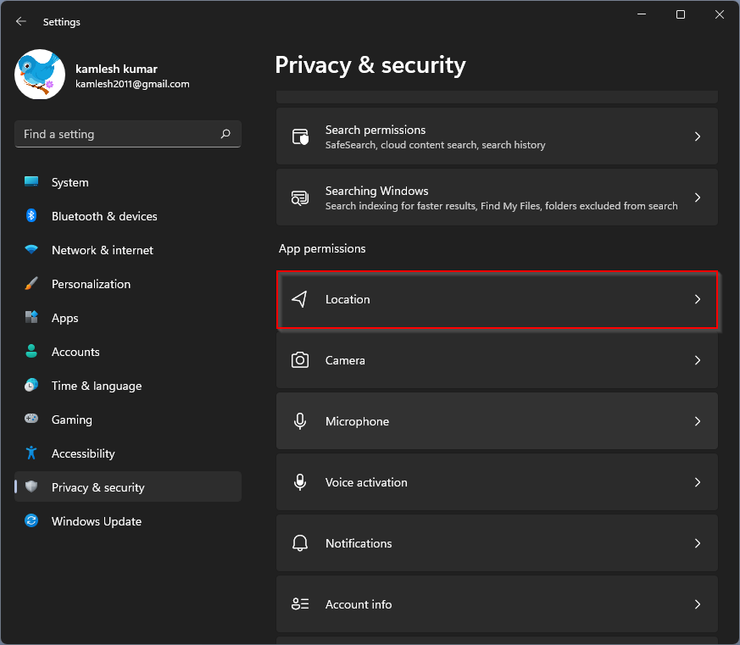740x645 pixels.
Task: Open the System category in sidebar
Action: click(70, 182)
